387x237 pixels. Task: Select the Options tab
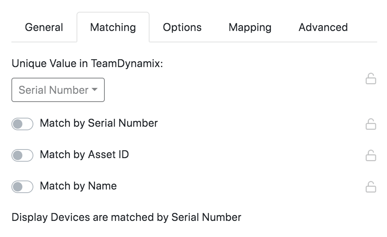(x=182, y=27)
